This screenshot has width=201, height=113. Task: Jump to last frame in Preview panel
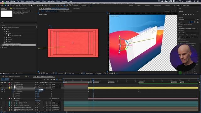point(193,14)
